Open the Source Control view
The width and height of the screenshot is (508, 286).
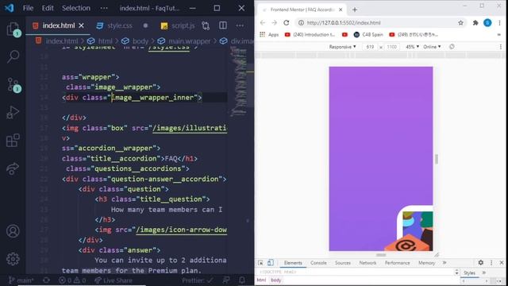click(13, 85)
